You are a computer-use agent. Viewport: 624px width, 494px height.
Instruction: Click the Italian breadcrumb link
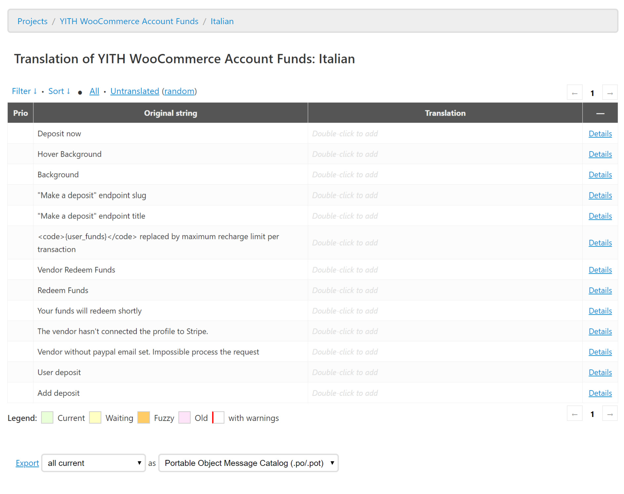click(x=222, y=21)
